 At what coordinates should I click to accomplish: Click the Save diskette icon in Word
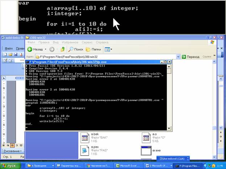pyautogui.click(x=16, y=55)
